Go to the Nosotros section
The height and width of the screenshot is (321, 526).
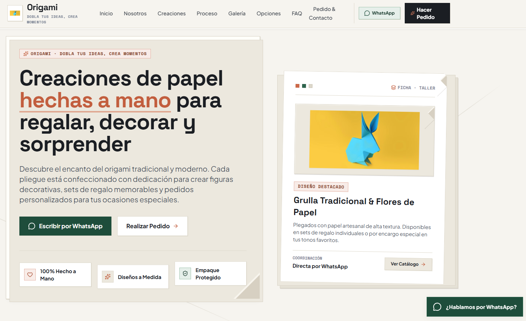point(135,14)
